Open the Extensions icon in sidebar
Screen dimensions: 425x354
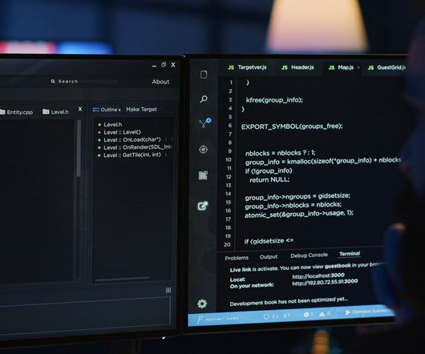[x=204, y=175]
